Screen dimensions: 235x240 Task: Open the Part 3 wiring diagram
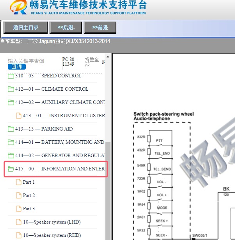click(x=29, y=209)
